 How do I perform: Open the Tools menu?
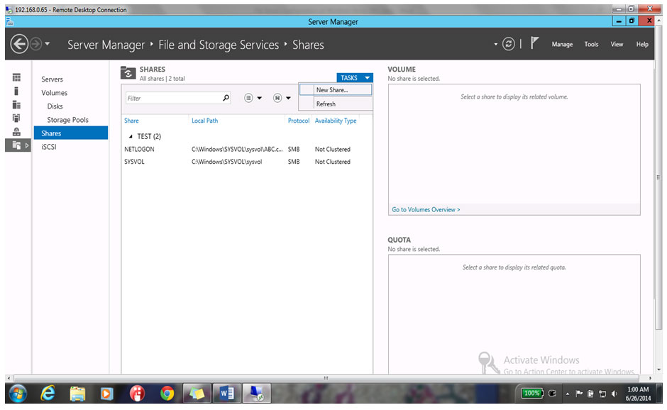point(591,44)
